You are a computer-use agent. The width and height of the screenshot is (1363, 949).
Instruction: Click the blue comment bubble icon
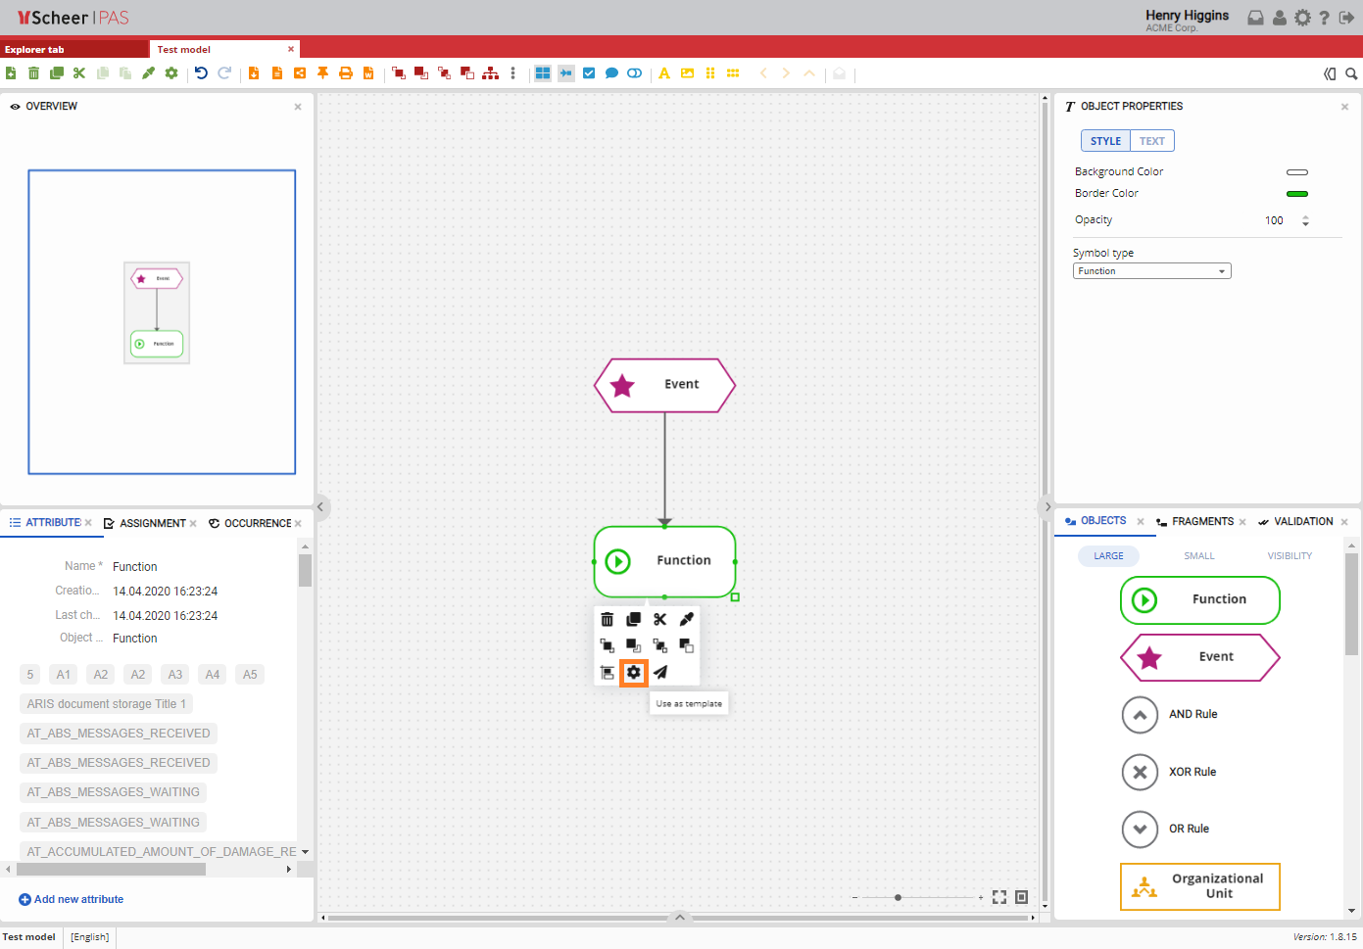tap(611, 73)
